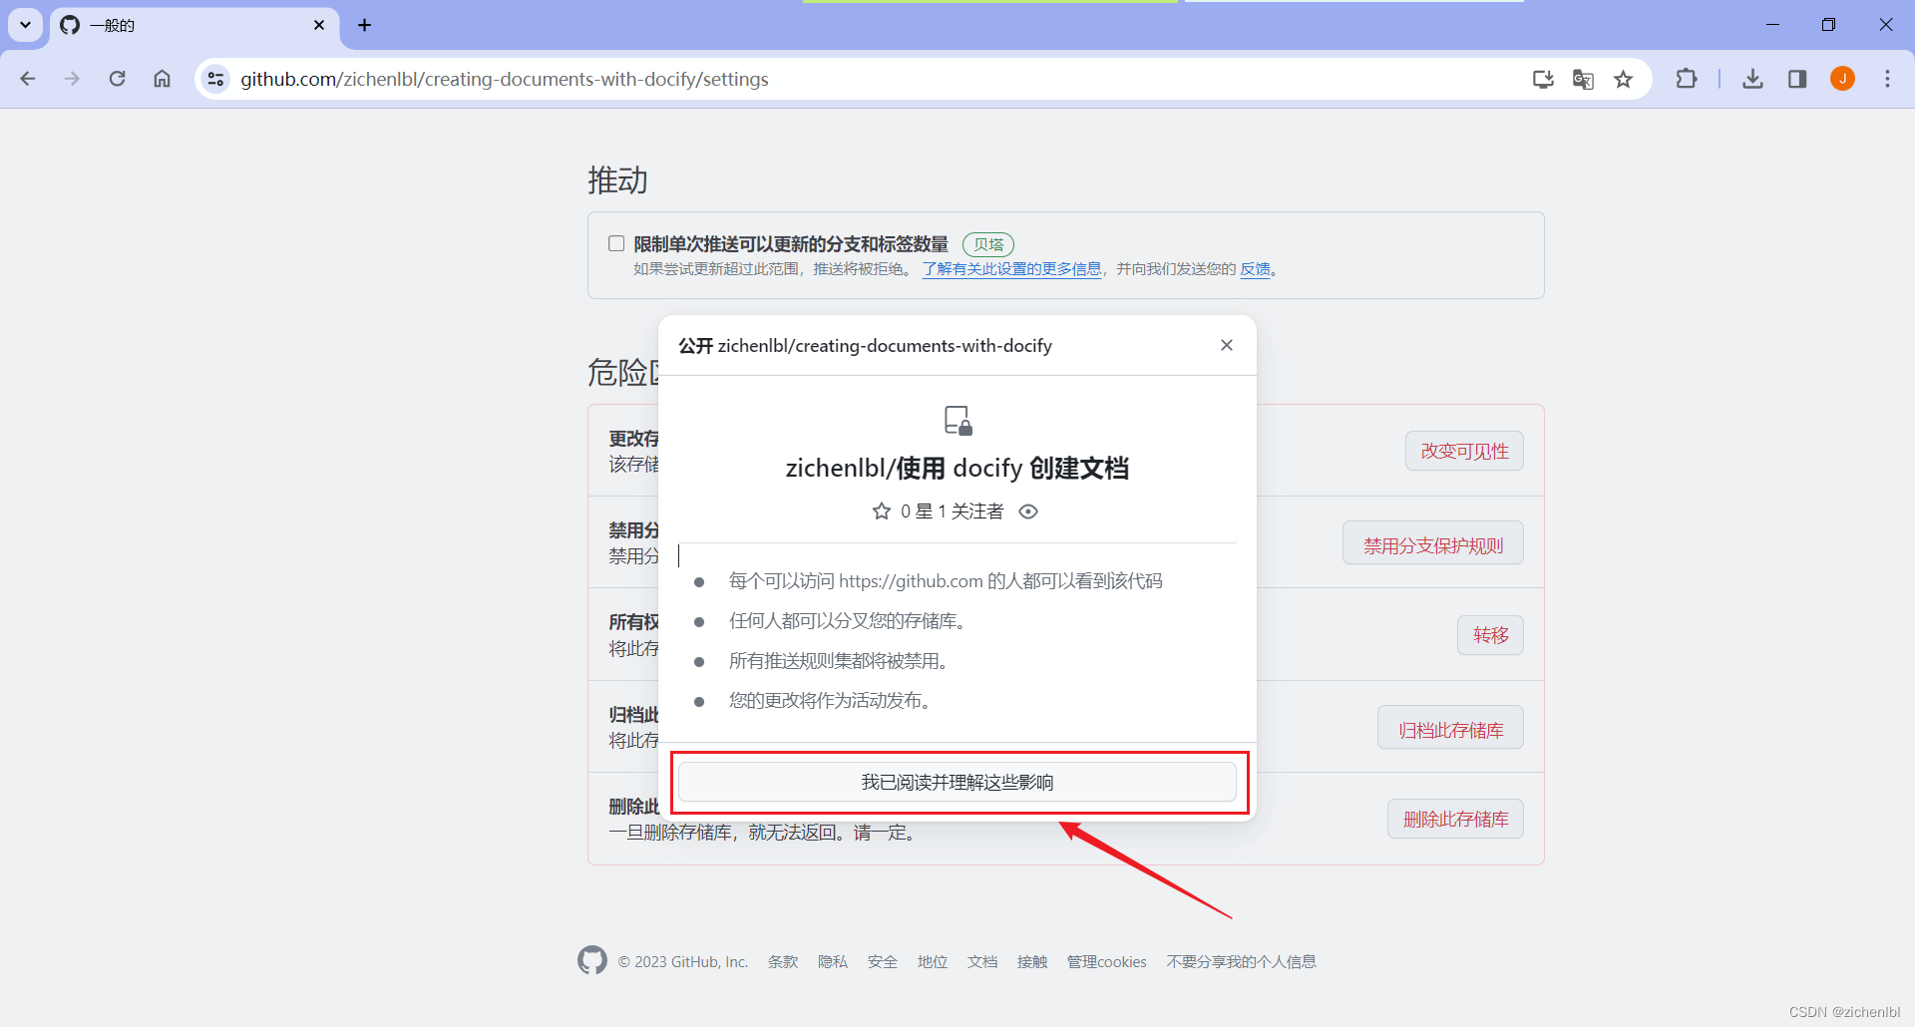Click the repository lock icon in dialog
This screenshot has width=1915, height=1027.
click(x=957, y=420)
